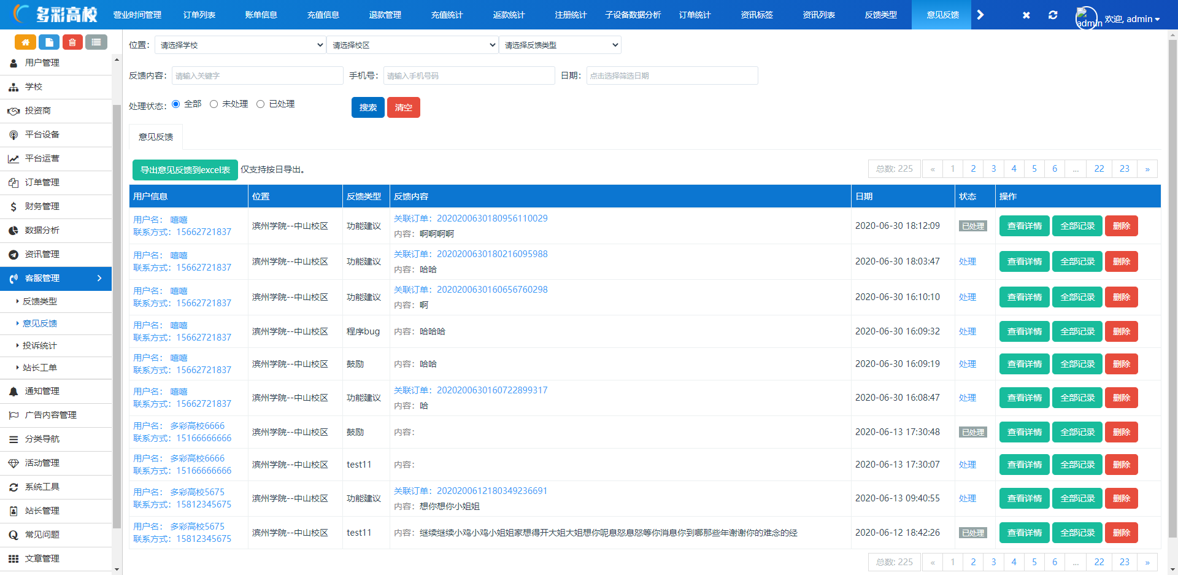This screenshot has height=575, width=1178.
Task: Open 常见问题 via its Q icon
Action: (x=13, y=534)
